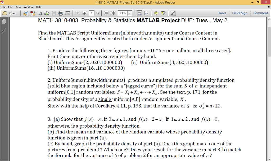Viewport: 271px width, 161px height.
Task: Highlight text with the highlighter tool
Action: (x=163, y=13)
